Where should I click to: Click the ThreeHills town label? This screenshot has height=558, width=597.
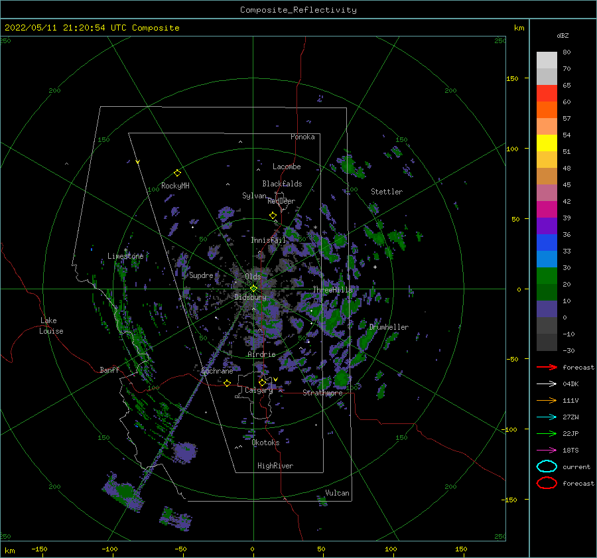(333, 290)
